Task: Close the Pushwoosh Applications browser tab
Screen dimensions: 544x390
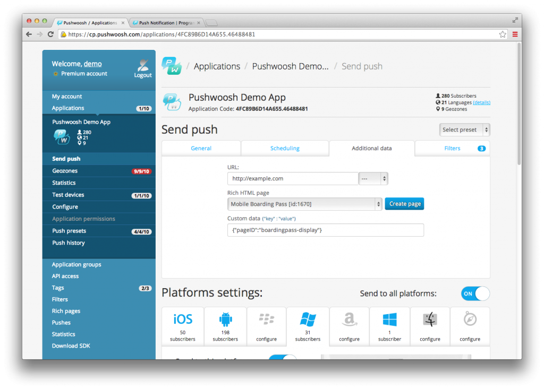Action: pos(123,23)
